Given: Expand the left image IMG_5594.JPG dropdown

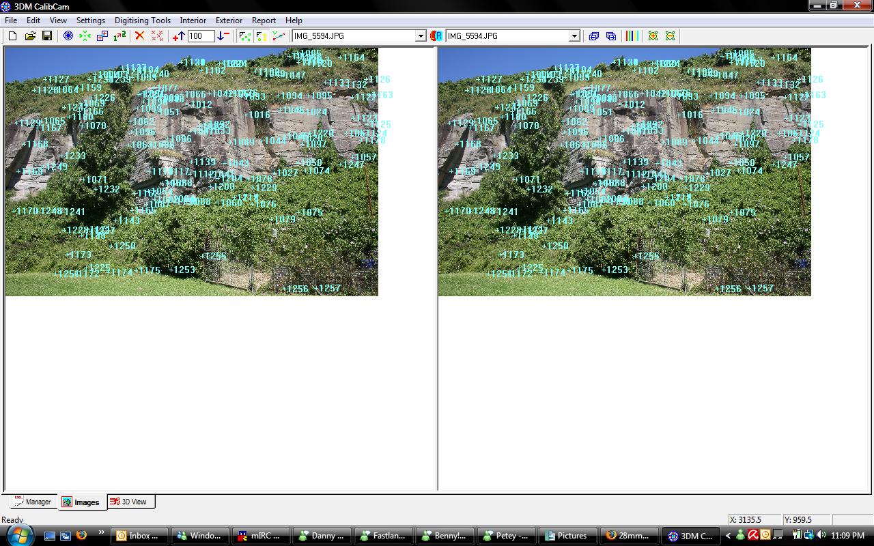Looking at the screenshot, I should click(x=421, y=36).
